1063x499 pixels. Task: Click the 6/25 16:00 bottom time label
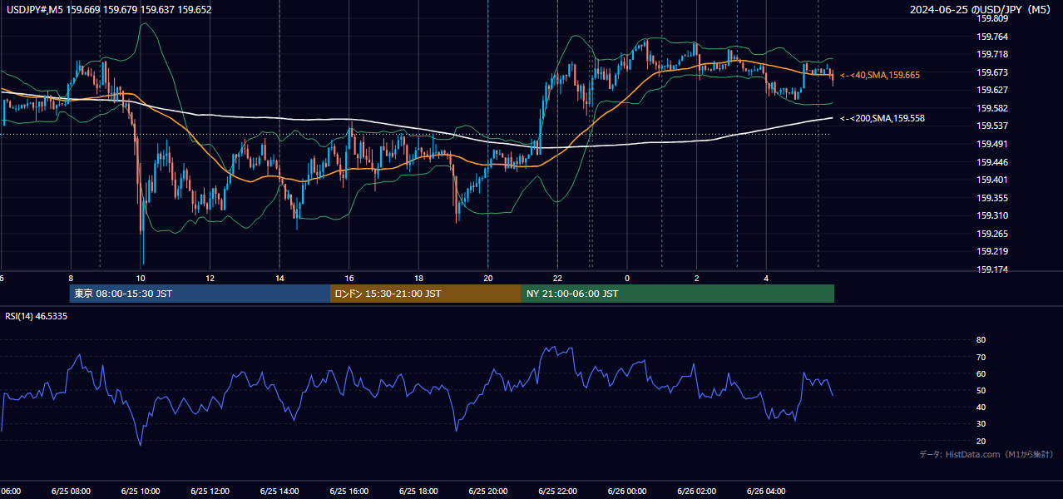[349, 491]
